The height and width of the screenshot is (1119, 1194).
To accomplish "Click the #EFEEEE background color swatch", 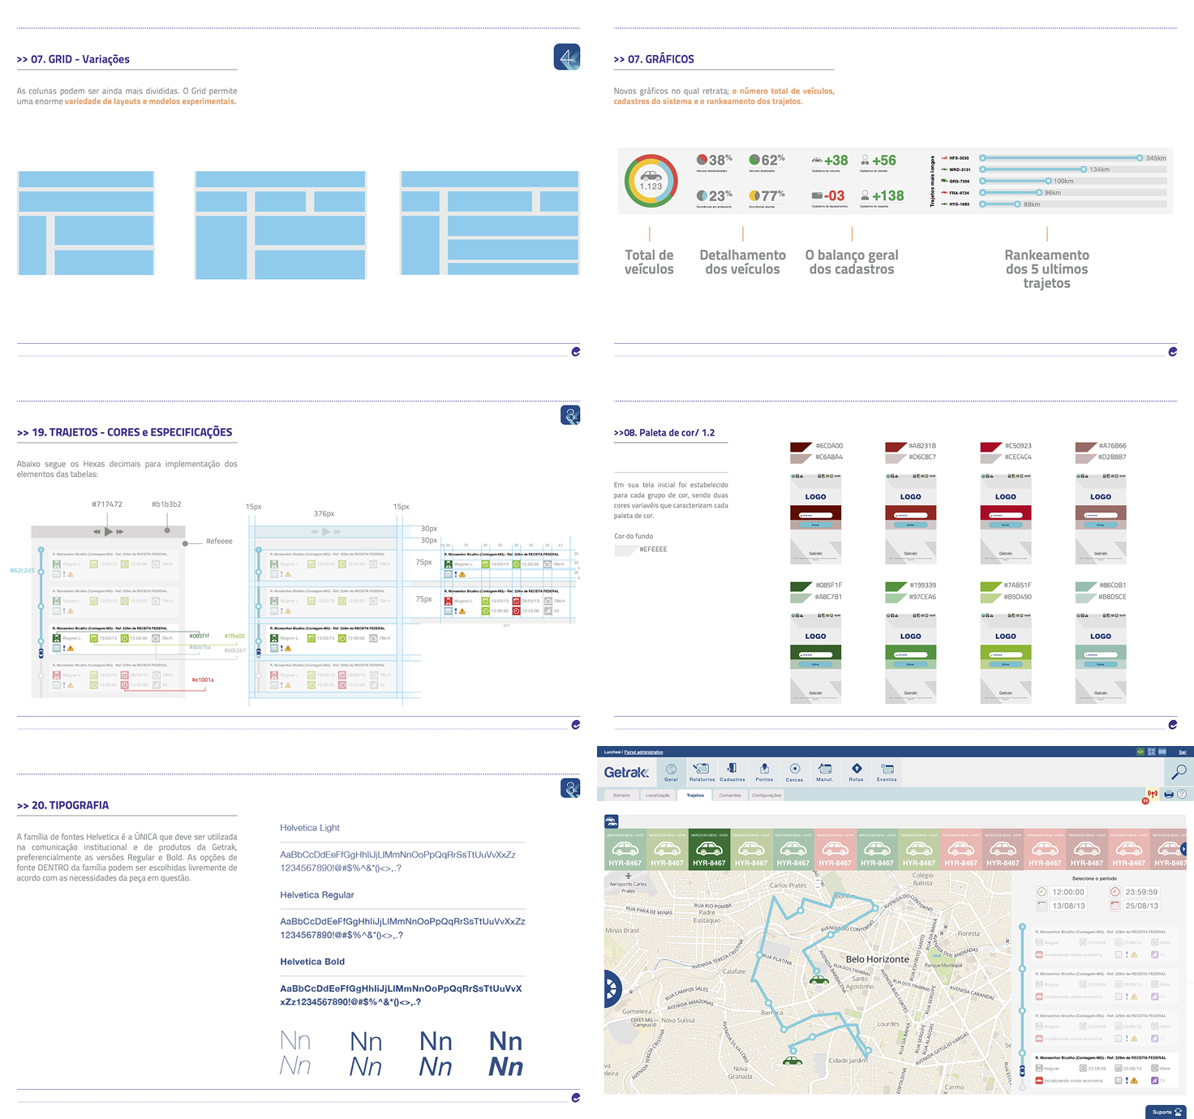I will click(625, 551).
